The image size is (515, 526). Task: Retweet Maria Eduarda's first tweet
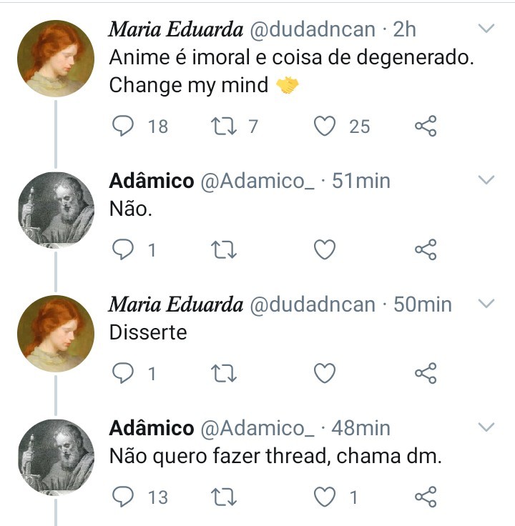point(224,126)
